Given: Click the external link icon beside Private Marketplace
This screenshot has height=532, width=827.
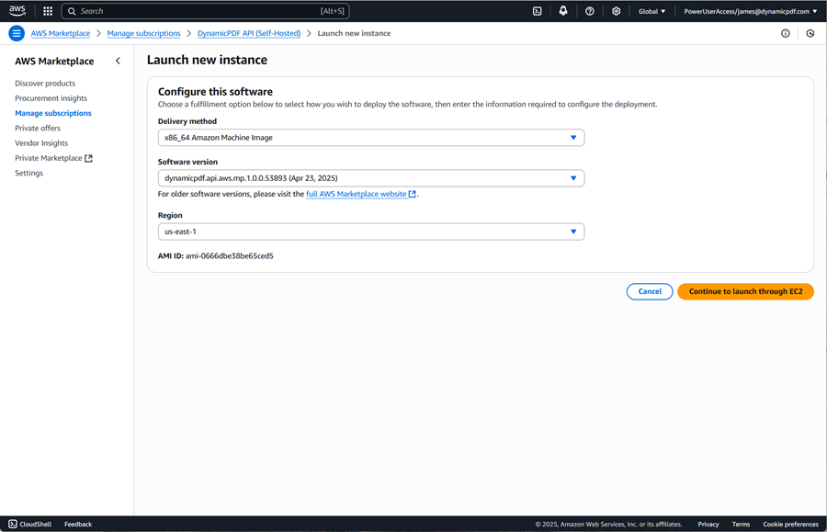Looking at the screenshot, I should (88, 158).
